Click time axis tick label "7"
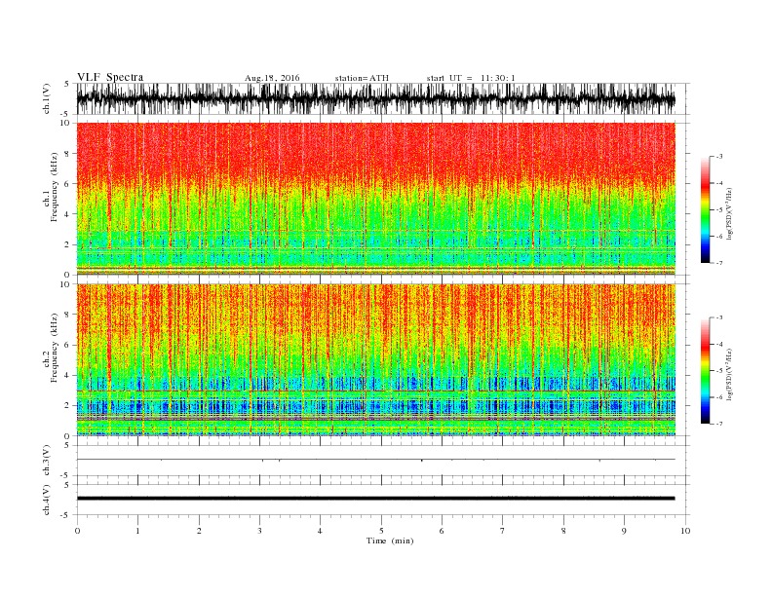The width and height of the screenshot is (772, 596). click(503, 531)
